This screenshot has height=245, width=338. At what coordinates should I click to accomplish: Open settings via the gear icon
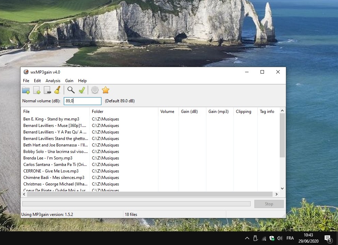(x=95, y=90)
